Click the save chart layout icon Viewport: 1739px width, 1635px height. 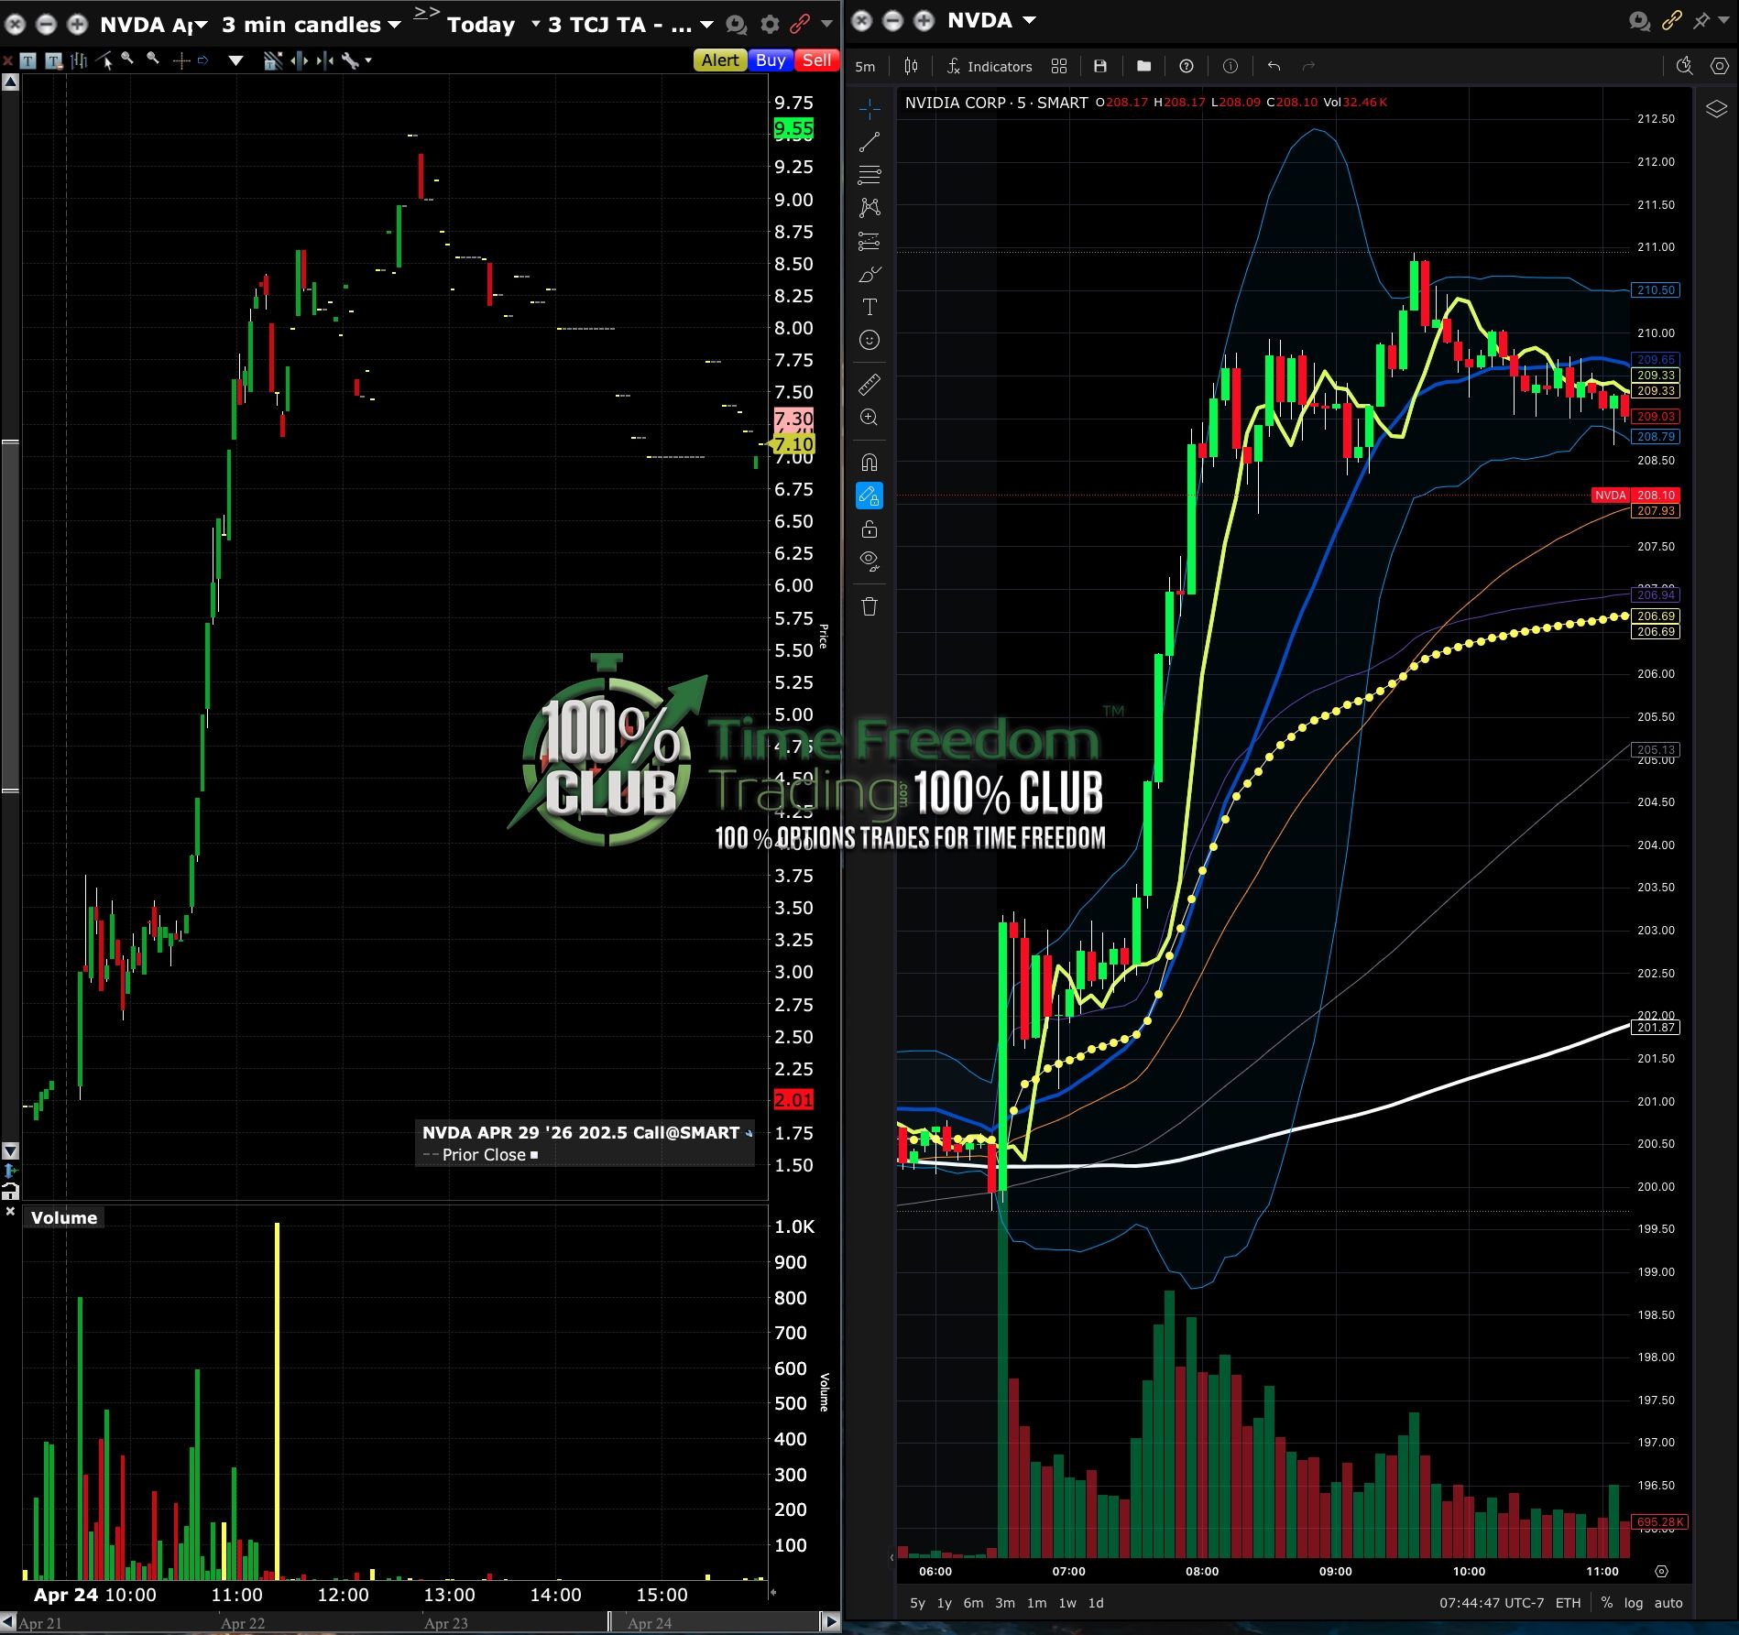1100,66
